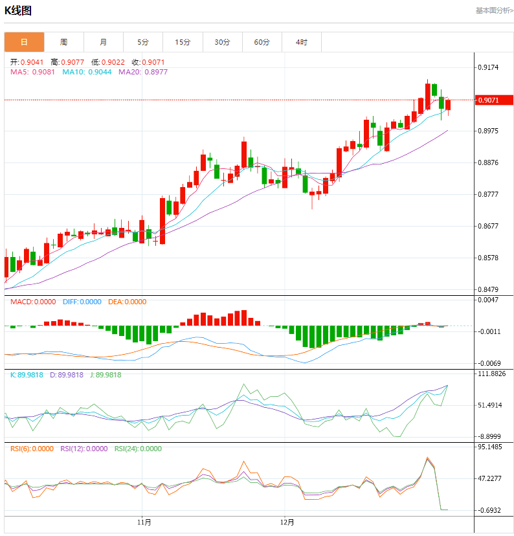Show the 30分 interval chart
Viewport: 514px width, 536px height.
point(222,42)
